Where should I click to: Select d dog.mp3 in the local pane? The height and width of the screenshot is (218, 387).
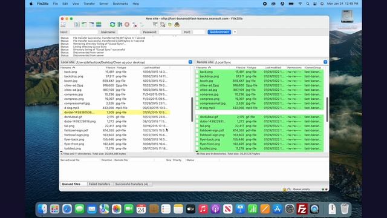115,108
